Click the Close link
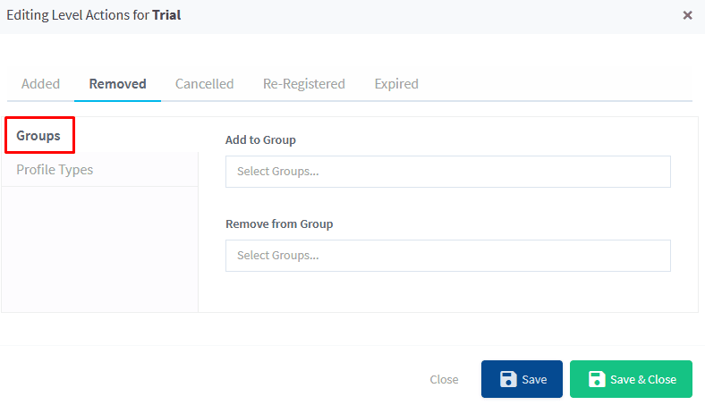 tap(444, 379)
